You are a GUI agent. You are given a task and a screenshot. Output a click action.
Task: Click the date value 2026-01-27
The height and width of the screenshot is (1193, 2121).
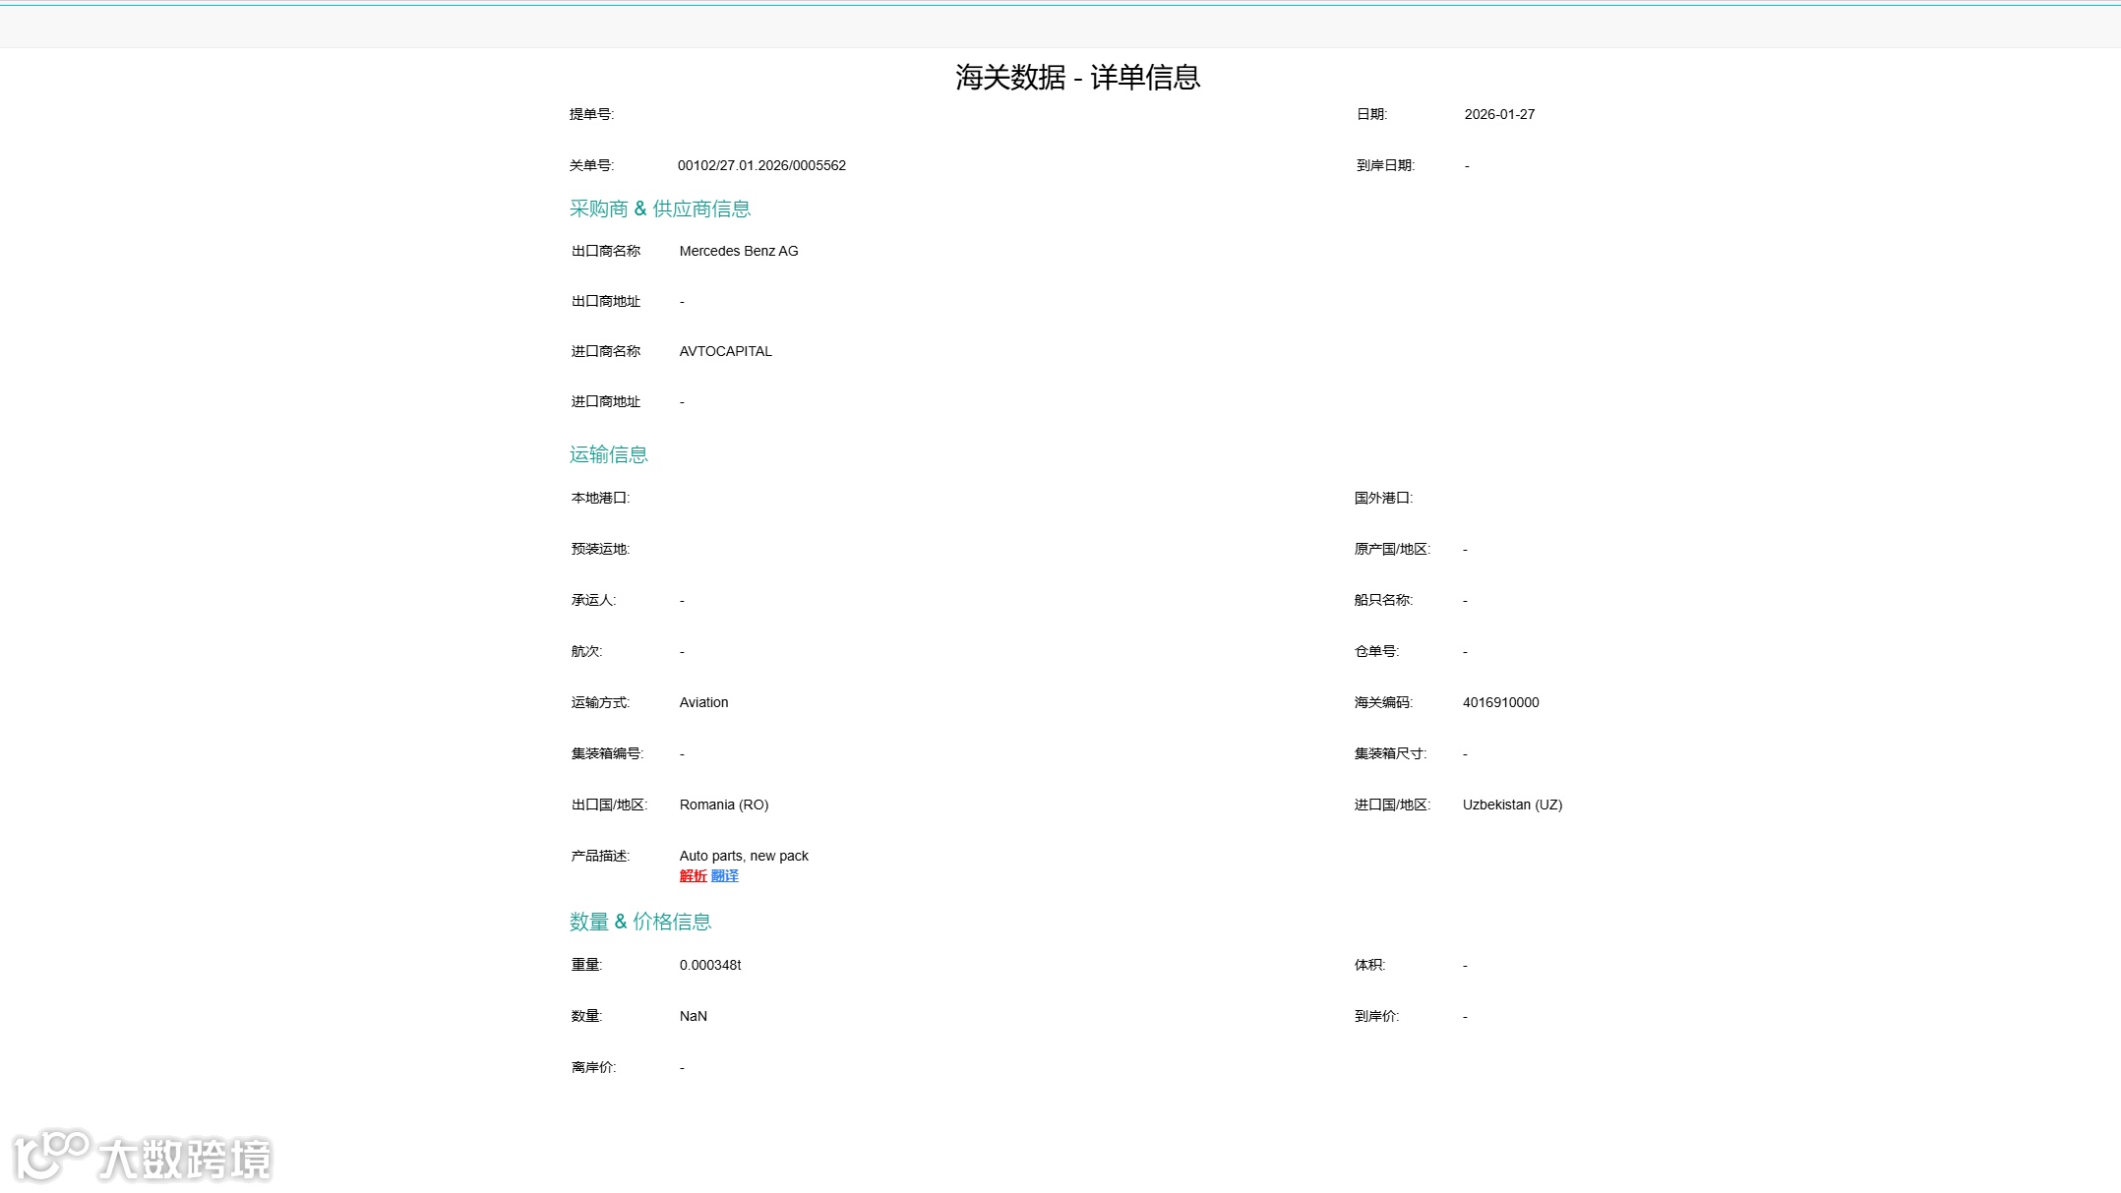click(1498, 114)
